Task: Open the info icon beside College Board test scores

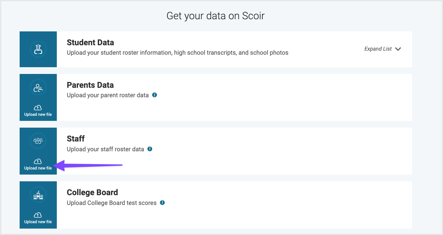Action: point(162,203)
